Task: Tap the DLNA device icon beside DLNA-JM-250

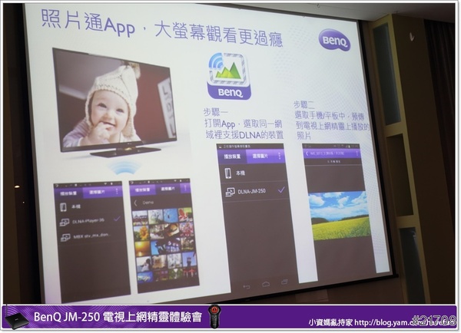Action: click(230, 192)
